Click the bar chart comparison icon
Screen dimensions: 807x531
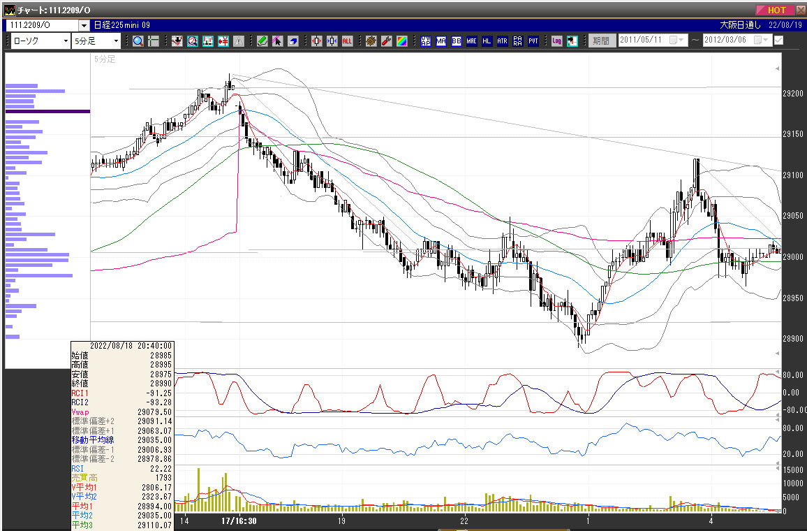(208, 41)
